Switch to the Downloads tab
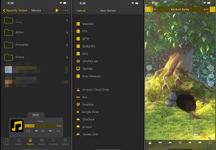Image resolution: width=216 pixels, height=150 pixels. click(x=53, y=142)
